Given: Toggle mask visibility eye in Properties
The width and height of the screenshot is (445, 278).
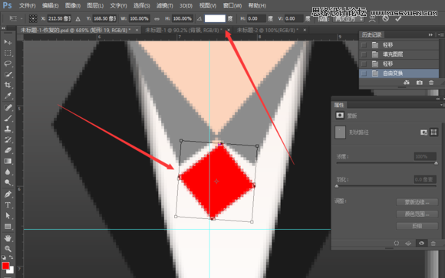Looking at the screenshot, I should 421,243.
